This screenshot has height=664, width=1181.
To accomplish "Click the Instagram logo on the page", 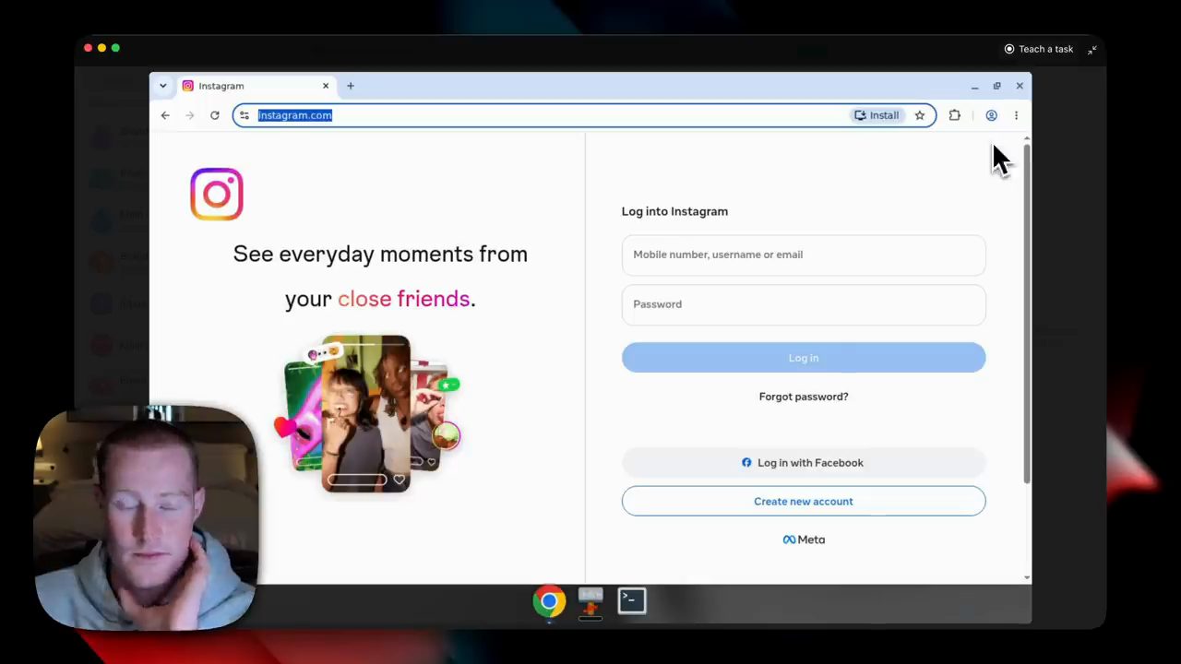I will point(217,194).
